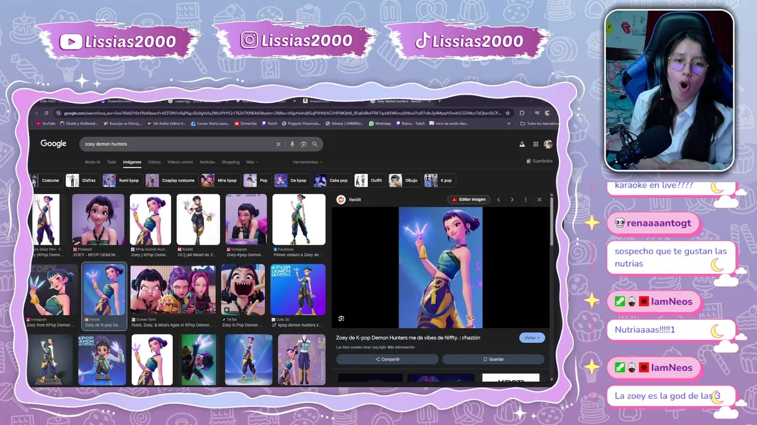Switch to the 'Todo' results tab
This screenshot has height=425, width=757.
pyautogui.click(x=111, y=162)
